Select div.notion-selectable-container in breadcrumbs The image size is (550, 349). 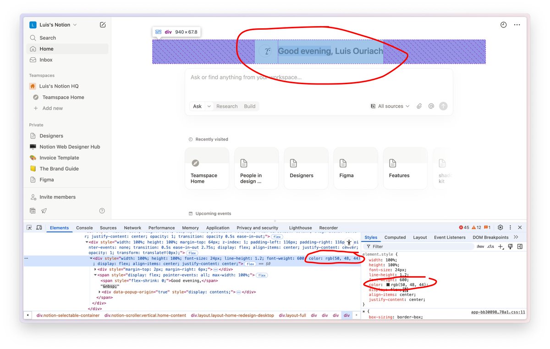click(x=68, y=316)
